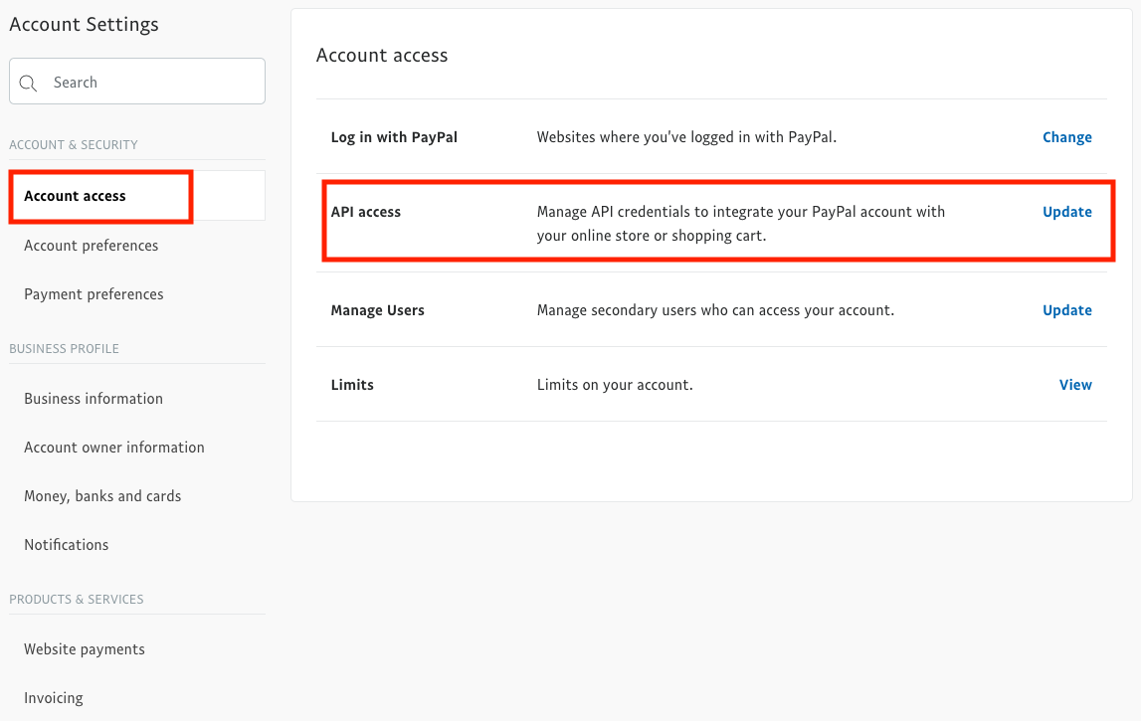This screenshot has height=721, width=1141.
Task: Select Business information in sidebar
Action: 94,399
